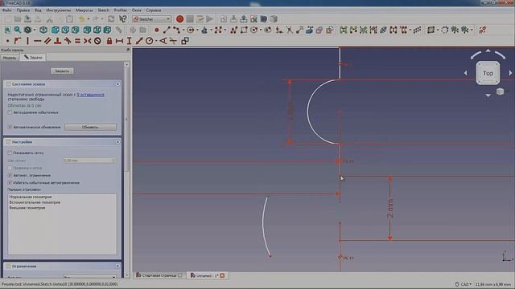Enable Показывать сетку checkbox
The height and width of the screenshot is (289, 515).
pyautogui.click(x=10, y=153)
